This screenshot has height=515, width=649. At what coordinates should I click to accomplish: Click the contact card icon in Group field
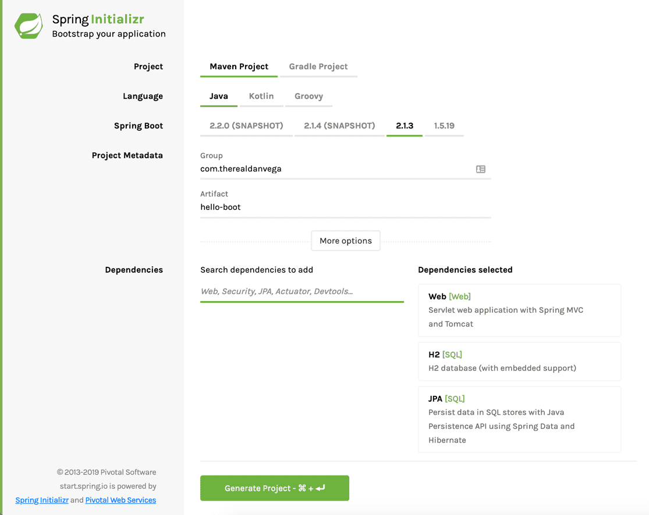[480, 169]
